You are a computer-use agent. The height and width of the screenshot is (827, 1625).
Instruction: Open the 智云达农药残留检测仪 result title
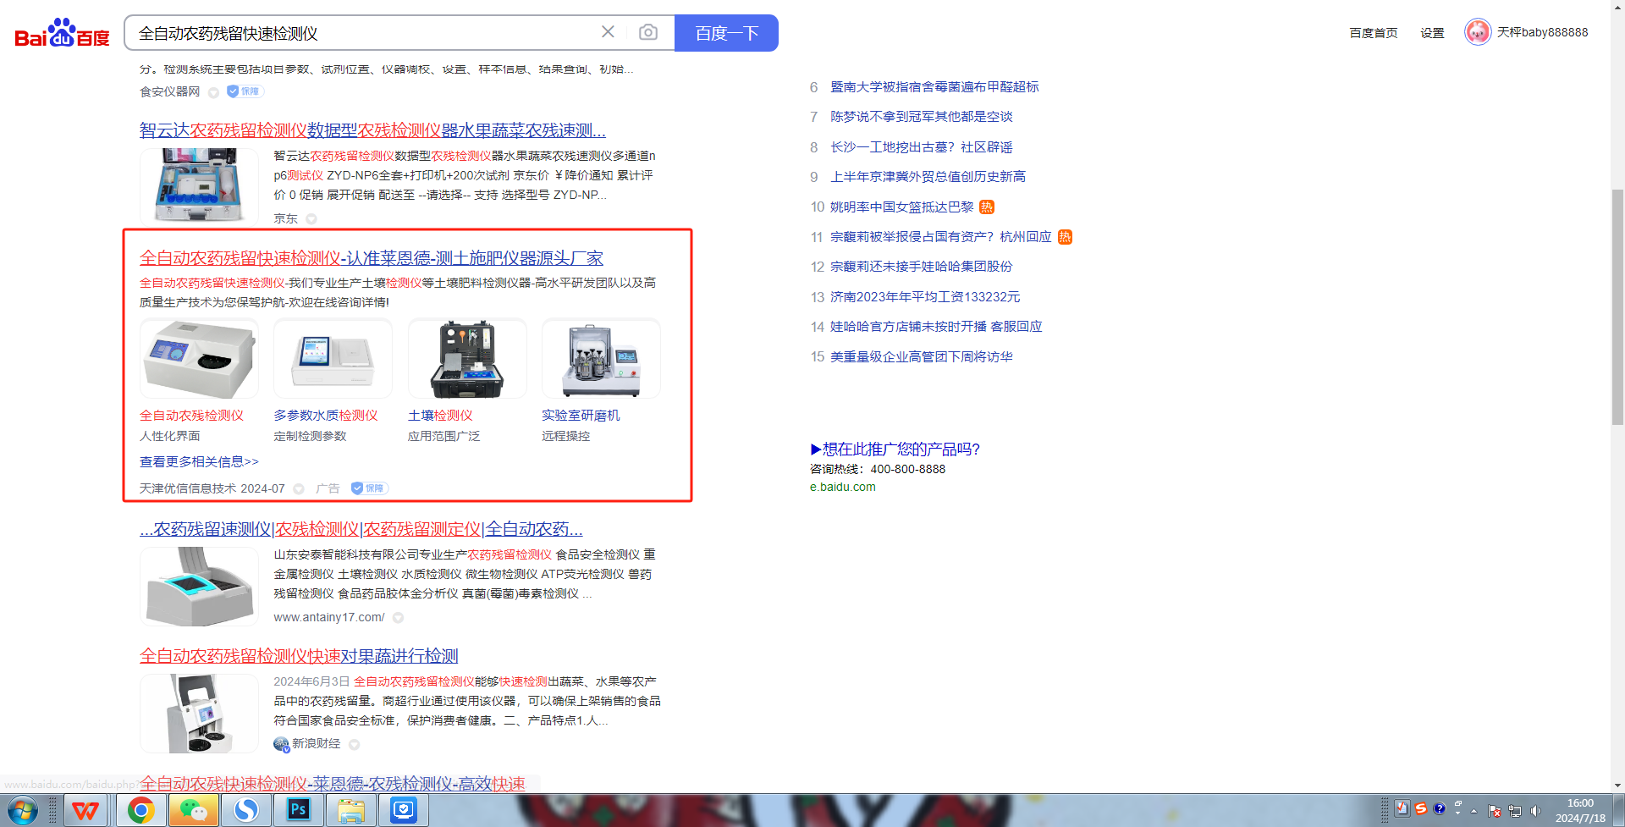pyautogui.click(x=372, y=130)
